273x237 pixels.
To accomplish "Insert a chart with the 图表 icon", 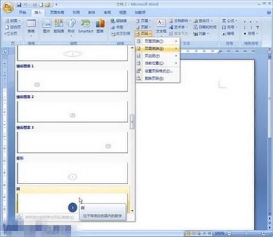I will point(100,26).
